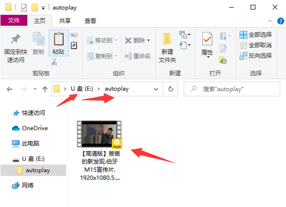
Task: Select 此电脑 in the navigation pane
Action: coord(26,144)
